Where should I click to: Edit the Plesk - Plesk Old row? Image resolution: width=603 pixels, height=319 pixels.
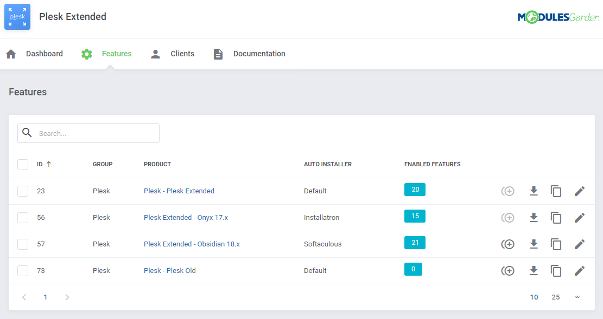tap(580, 271)
